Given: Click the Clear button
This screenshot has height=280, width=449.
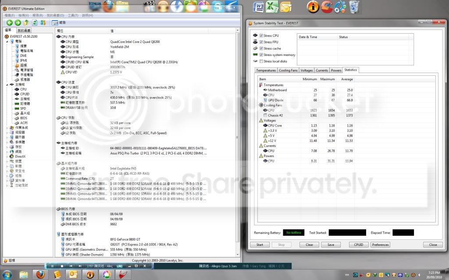Looking at the screenshot, I should pos(309,245).
